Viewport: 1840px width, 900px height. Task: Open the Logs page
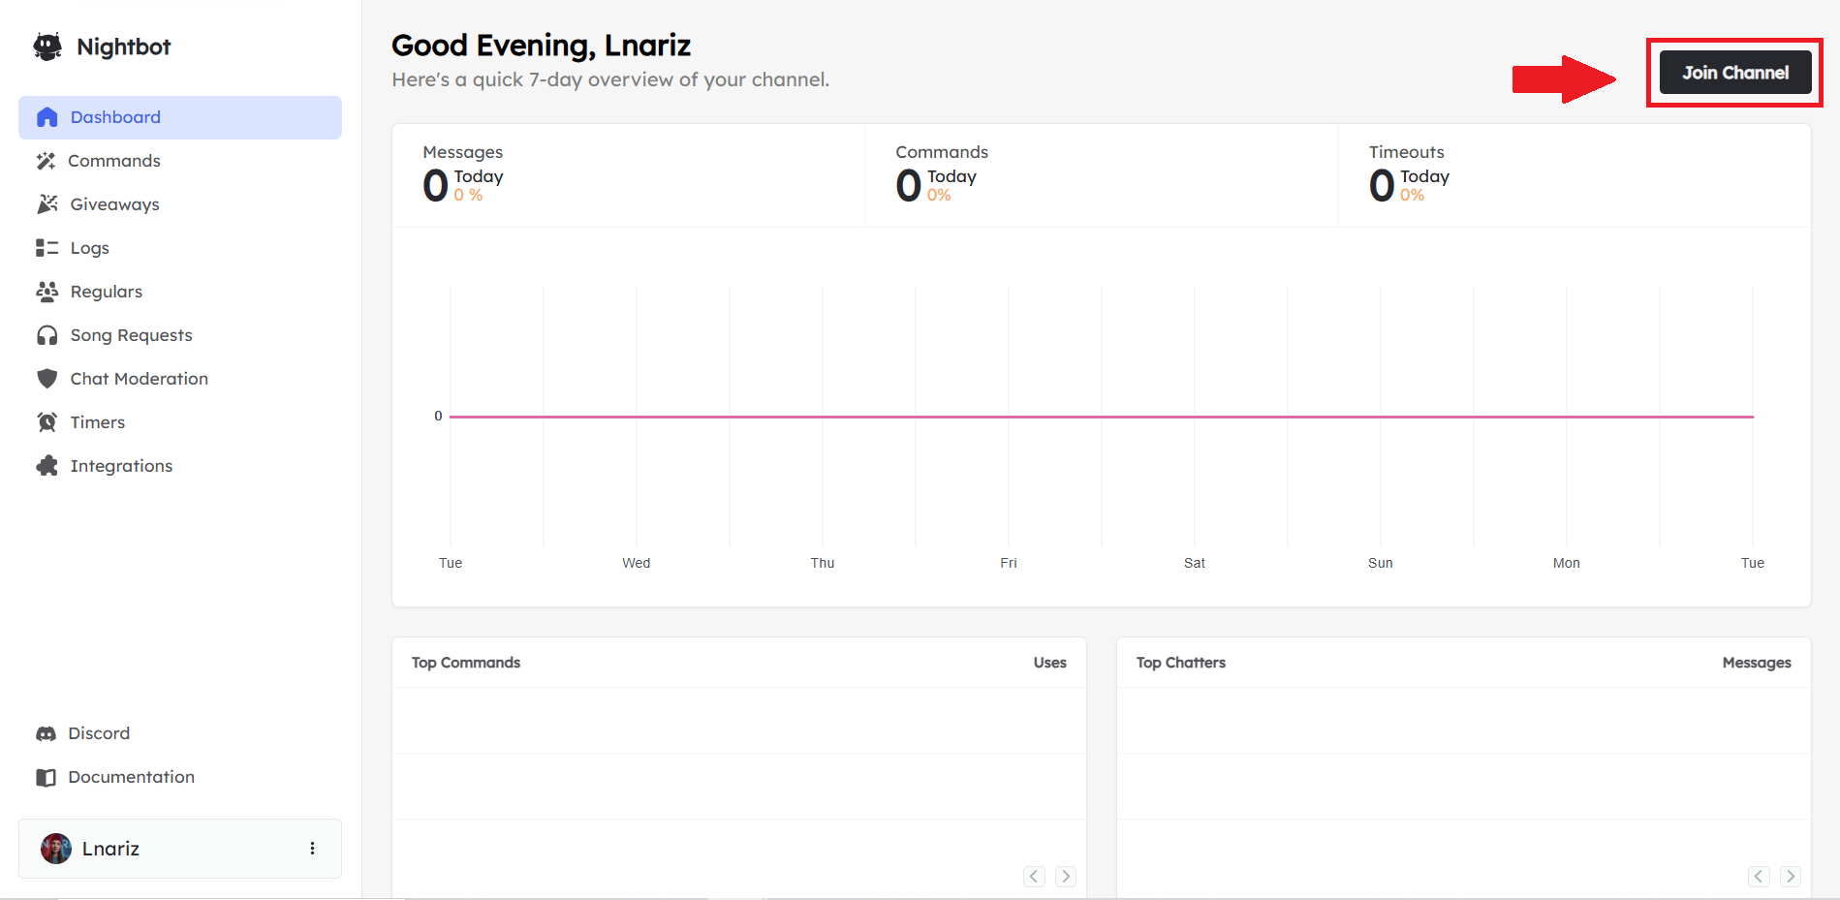click(180, 248)
